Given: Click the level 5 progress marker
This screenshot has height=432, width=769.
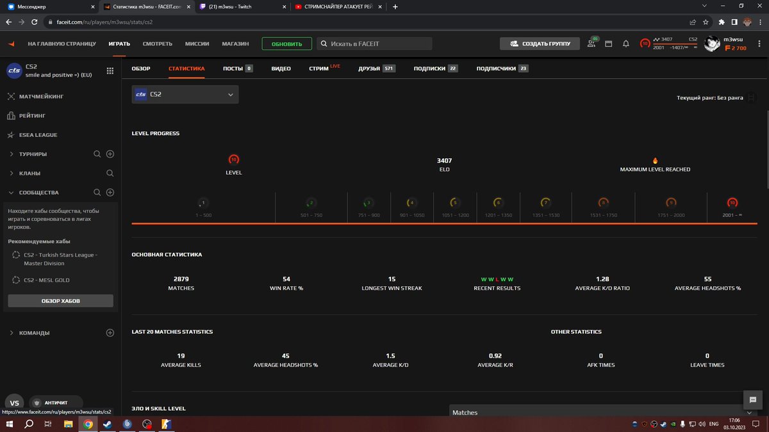Looking at the screenshot, I should (x=455, y=203).
